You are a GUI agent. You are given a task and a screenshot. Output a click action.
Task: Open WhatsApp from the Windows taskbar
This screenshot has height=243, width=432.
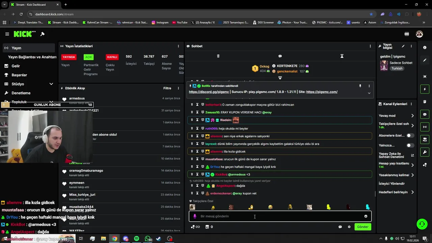click(147, 239)
